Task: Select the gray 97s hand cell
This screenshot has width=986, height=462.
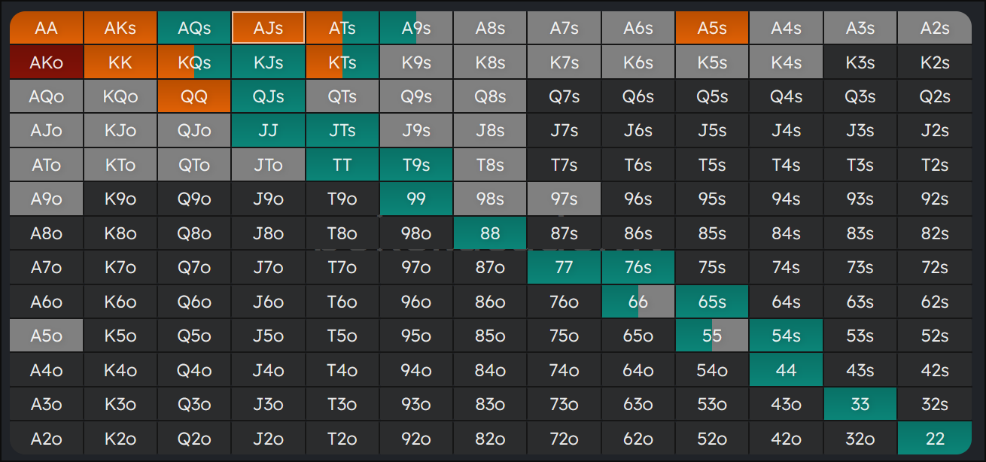Action: click(564, 199)
